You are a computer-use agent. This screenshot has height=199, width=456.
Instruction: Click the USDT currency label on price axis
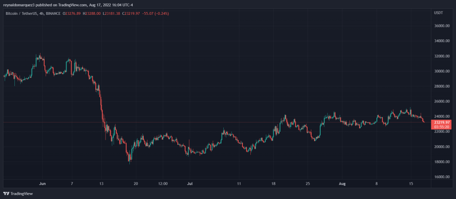438,13
